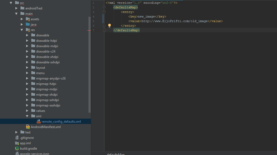This screenshot has height=155, width=277.
Task: Expand the assets folder arrow
Action: tap(22, 19)
